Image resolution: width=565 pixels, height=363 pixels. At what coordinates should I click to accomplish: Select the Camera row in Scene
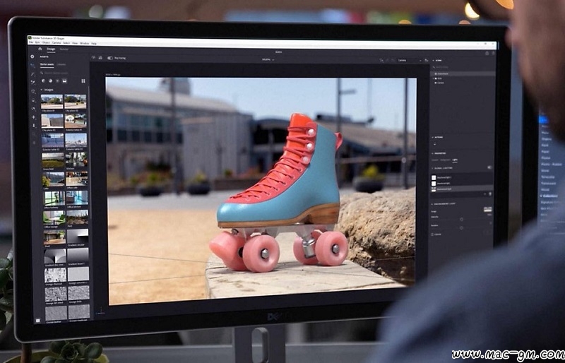point(463,83)
